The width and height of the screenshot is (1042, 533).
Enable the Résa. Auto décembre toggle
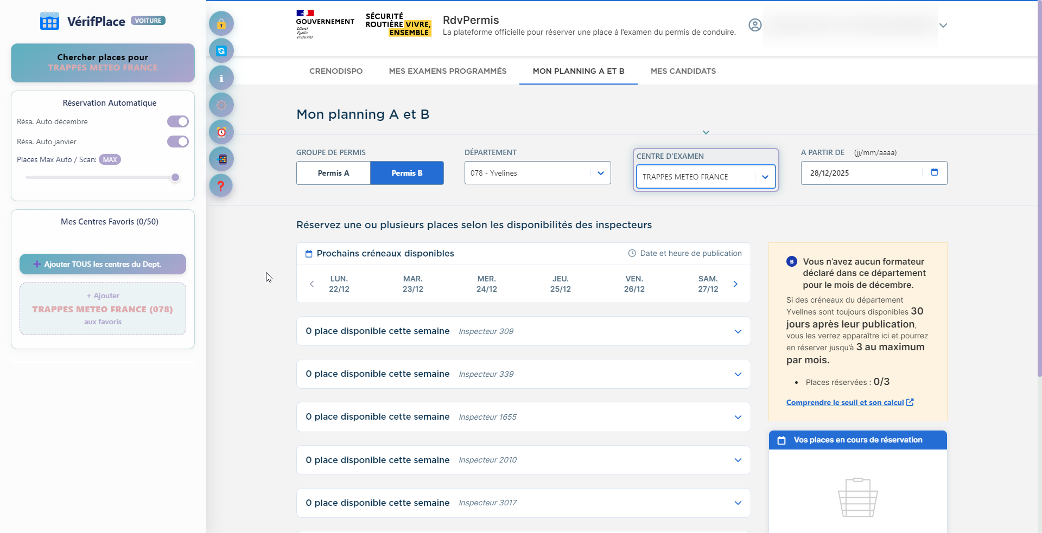click(x=177, y=121)
